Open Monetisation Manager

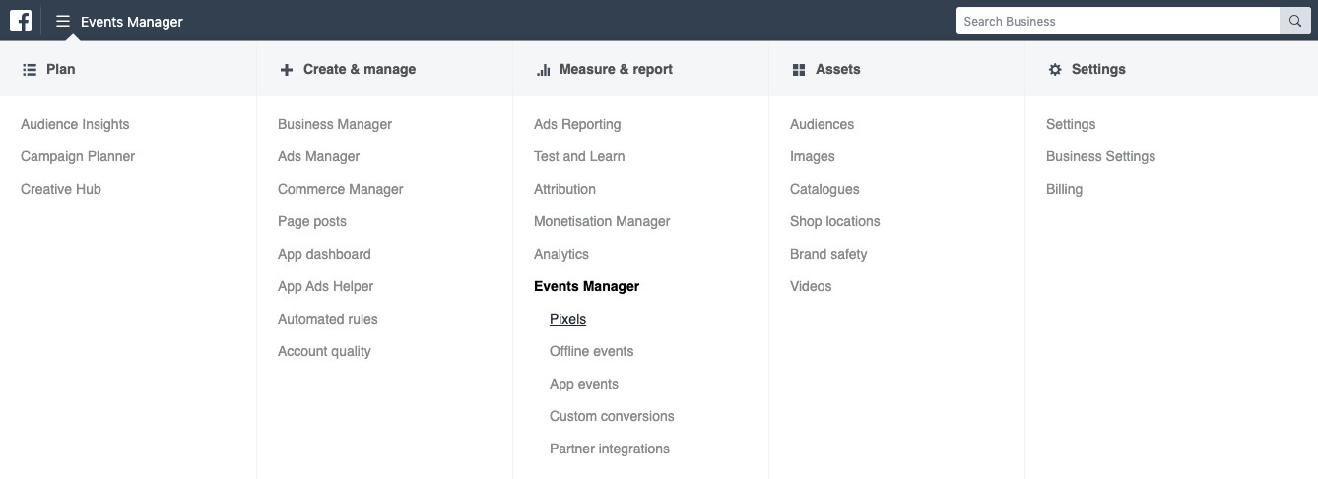coord(602,221)
